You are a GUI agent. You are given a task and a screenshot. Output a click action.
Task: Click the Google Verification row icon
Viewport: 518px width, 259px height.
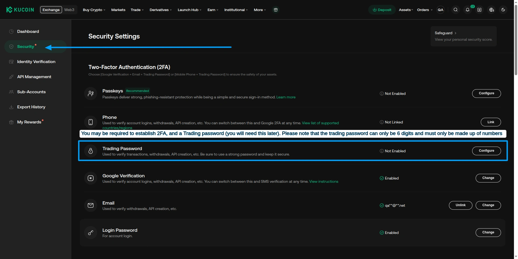point(91,178)
